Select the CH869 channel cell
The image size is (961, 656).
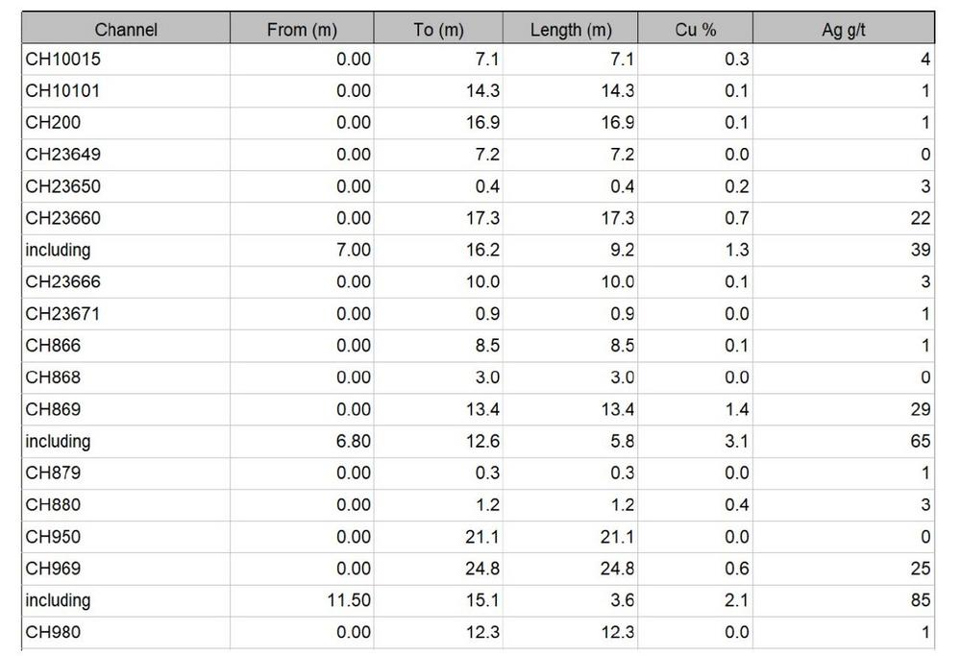click(x=126, y=410)
